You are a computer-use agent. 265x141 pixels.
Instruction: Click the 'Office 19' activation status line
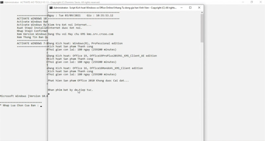[102, 55]
